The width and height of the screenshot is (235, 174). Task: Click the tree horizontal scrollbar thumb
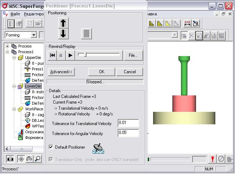[21, 149]
